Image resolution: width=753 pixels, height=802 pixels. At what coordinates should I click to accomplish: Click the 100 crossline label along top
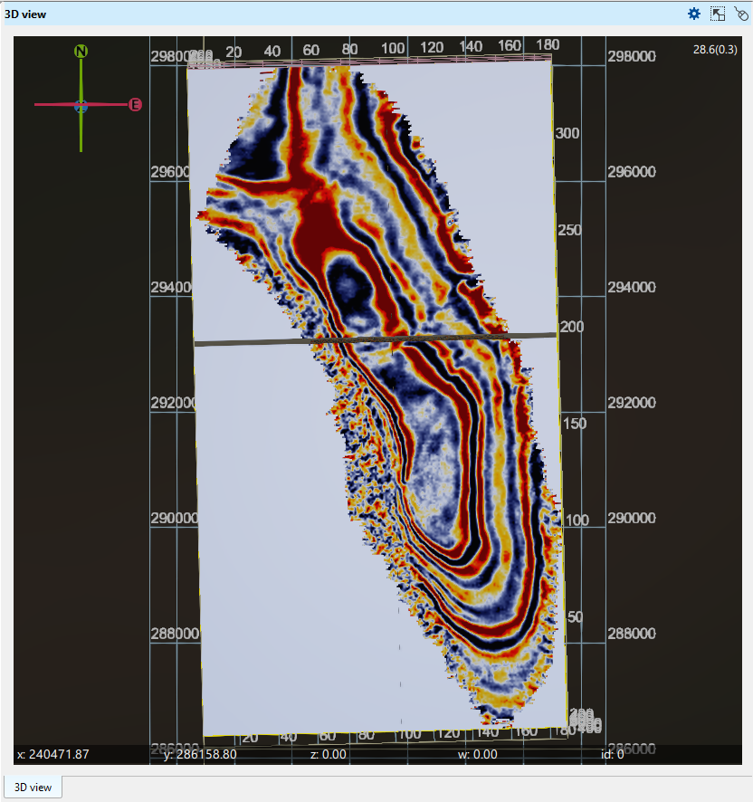[x=393, y=47]
